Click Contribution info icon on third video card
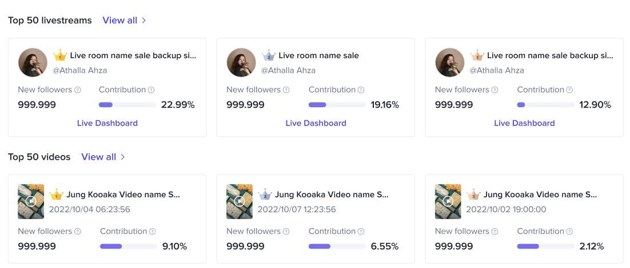 570,232
